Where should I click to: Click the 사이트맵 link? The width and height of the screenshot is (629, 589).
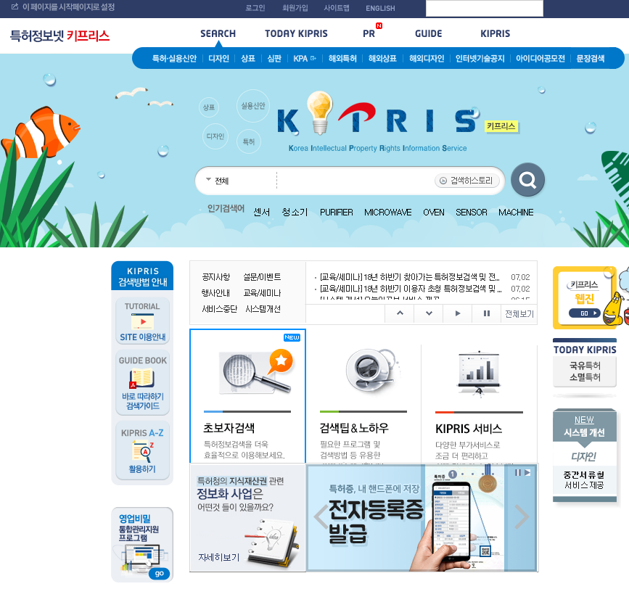tap(337, 8)
